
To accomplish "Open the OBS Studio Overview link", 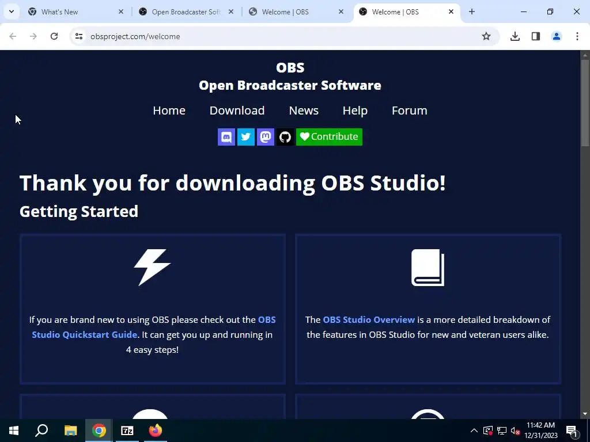I will pos(369,320).
